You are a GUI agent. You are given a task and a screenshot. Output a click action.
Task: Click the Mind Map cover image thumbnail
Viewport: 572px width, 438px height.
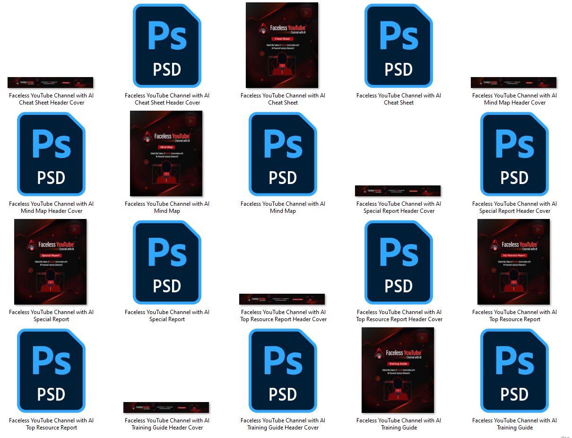(166, 154)
